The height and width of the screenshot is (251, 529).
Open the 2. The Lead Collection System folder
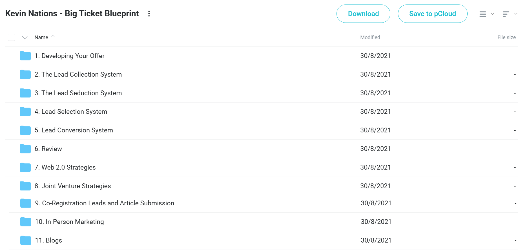click(x=78, y=74)
